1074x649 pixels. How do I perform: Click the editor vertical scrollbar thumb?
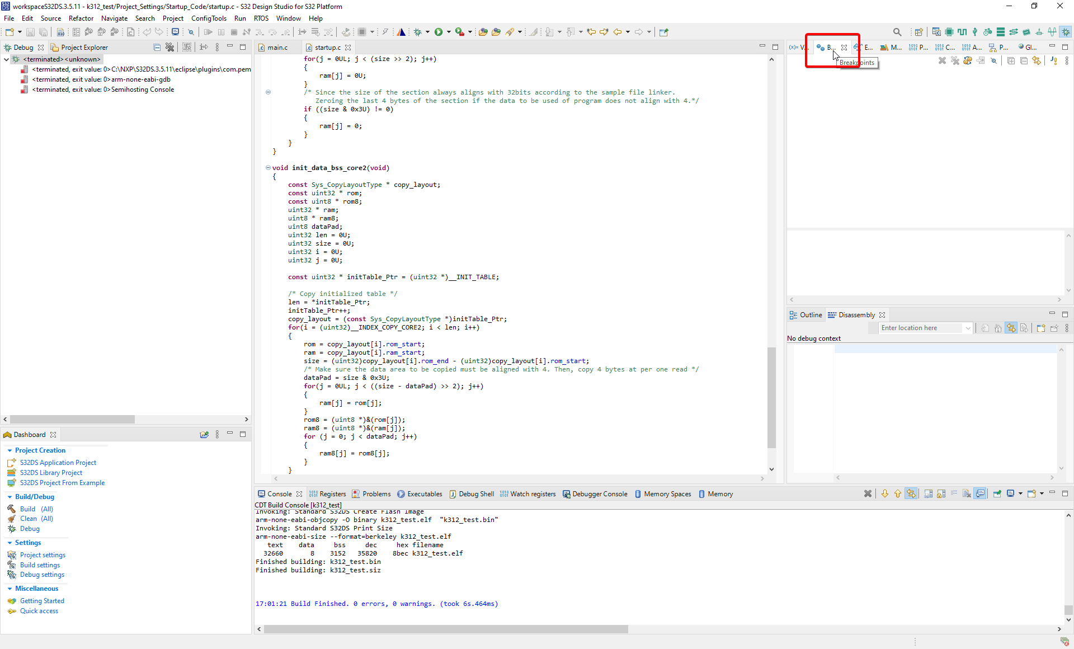(x=771, y=398)
